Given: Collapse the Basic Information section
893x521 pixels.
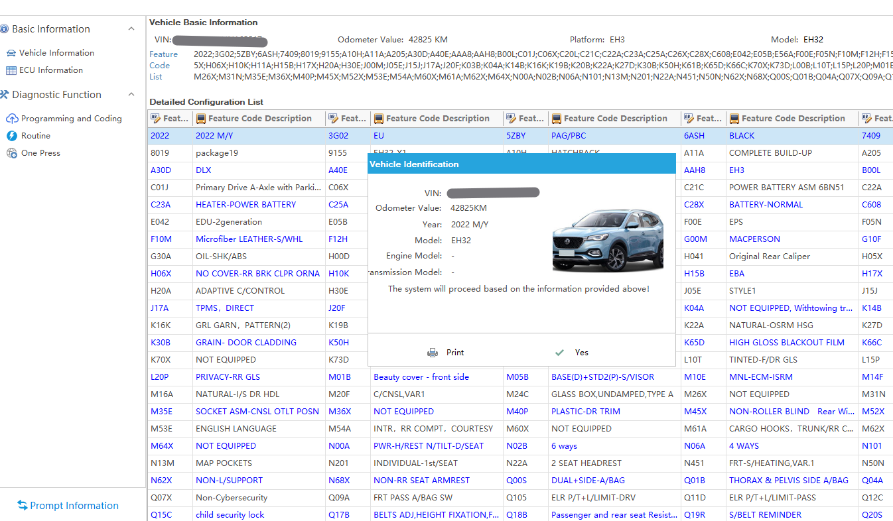Looking at the screenshot, I should [x=131, y=29].
